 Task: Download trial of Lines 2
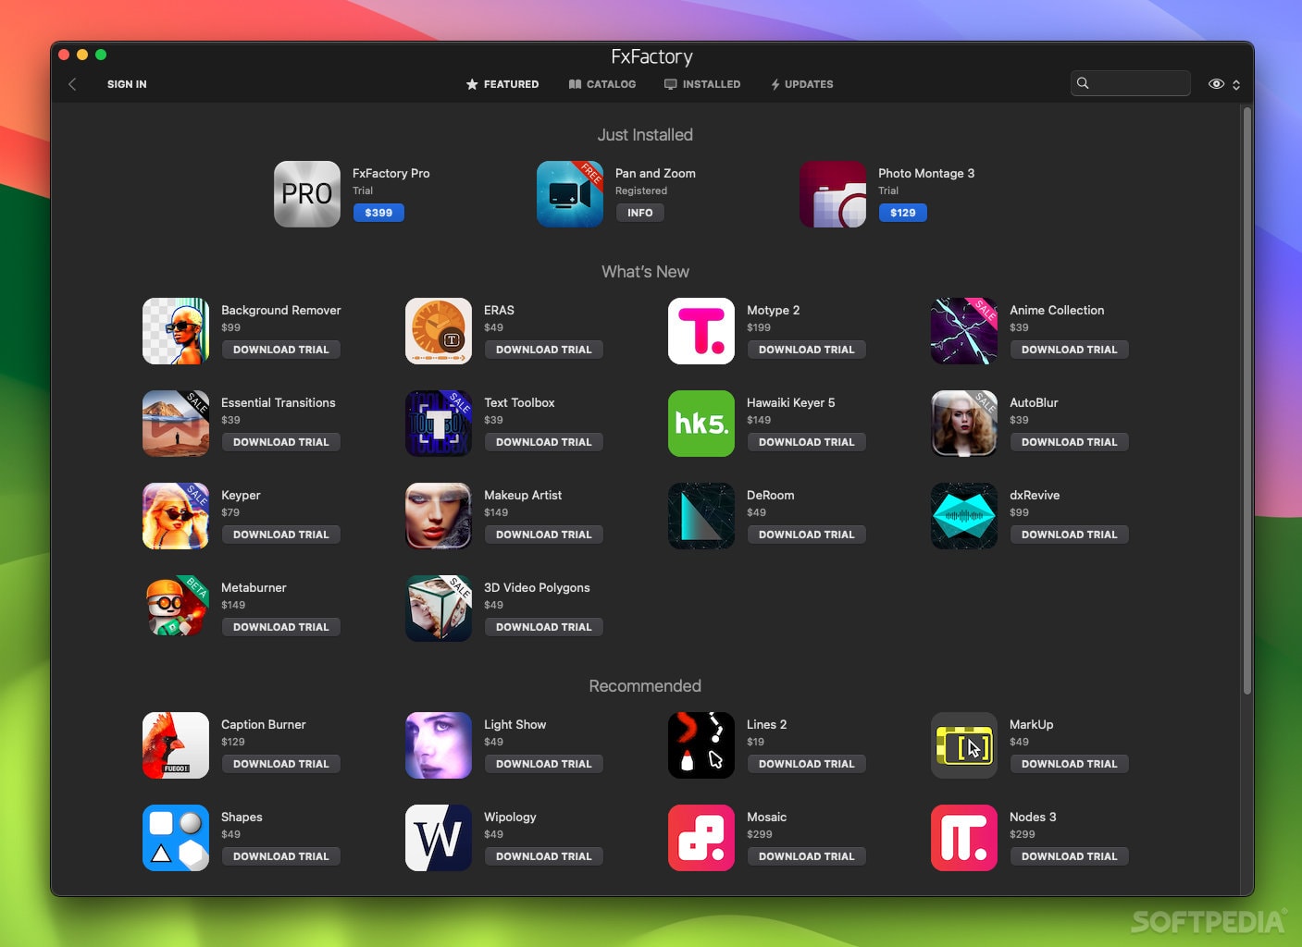807,764
